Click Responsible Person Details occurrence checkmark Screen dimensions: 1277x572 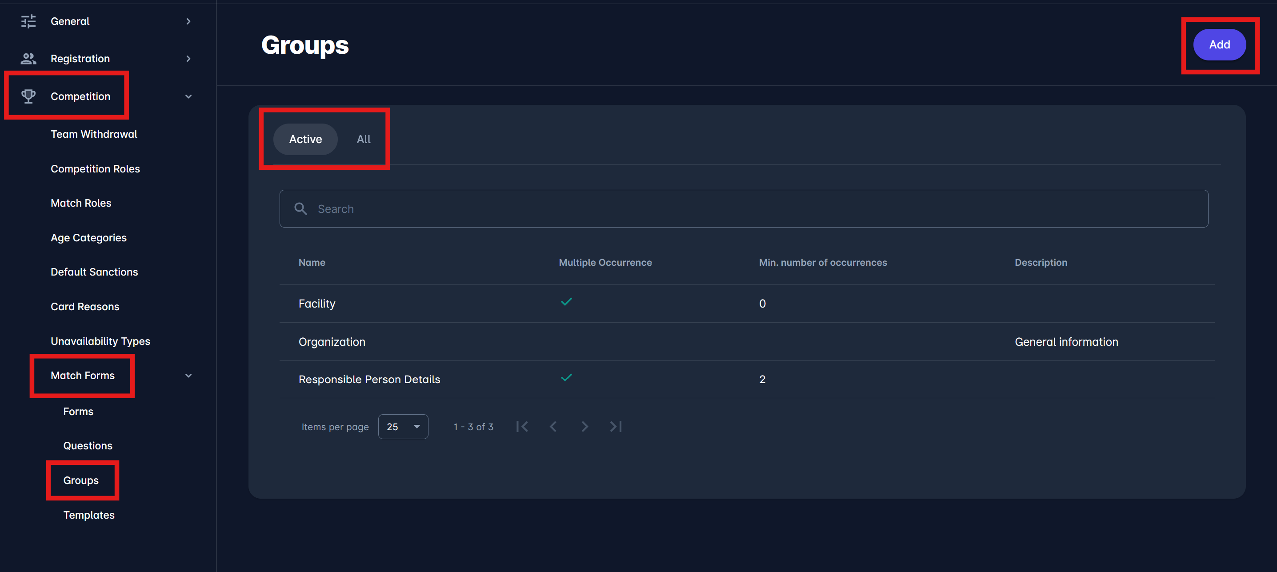point(566,378)
